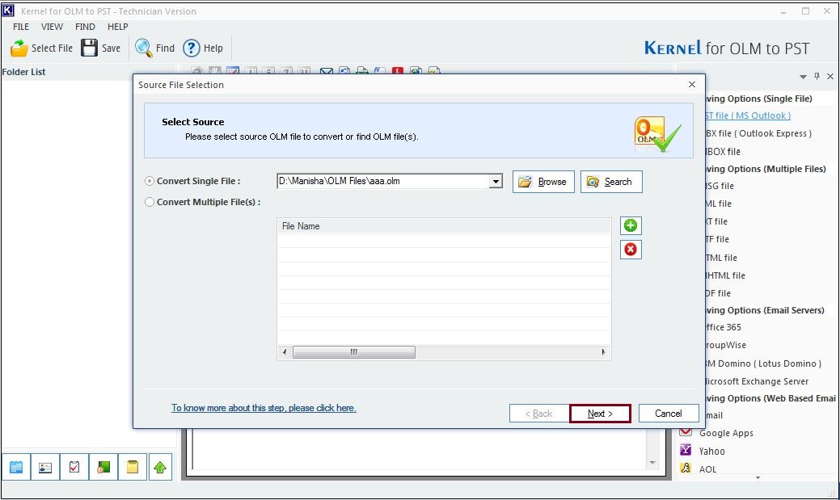
Task: Select MHTML file saving option
Action: click(725, 275)
